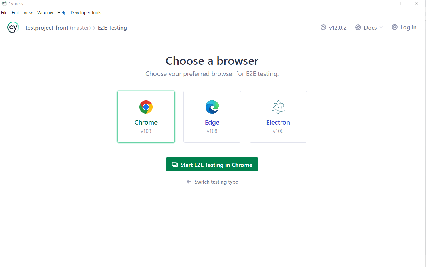Click the Cypress icon next to v12.0.2

(323, 27)
